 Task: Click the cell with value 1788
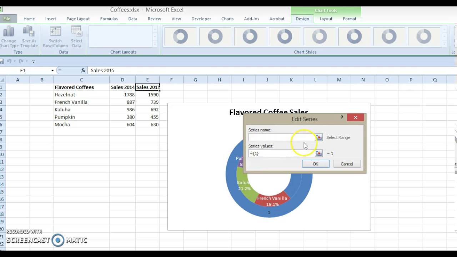tap(122, 95)
